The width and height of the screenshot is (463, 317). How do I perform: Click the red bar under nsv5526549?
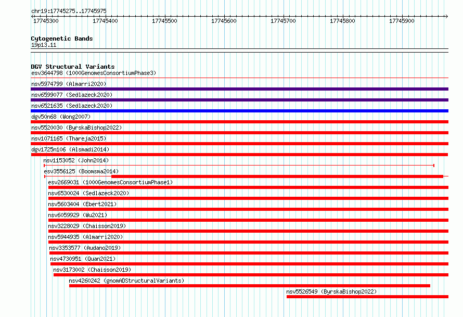[367, 297]
